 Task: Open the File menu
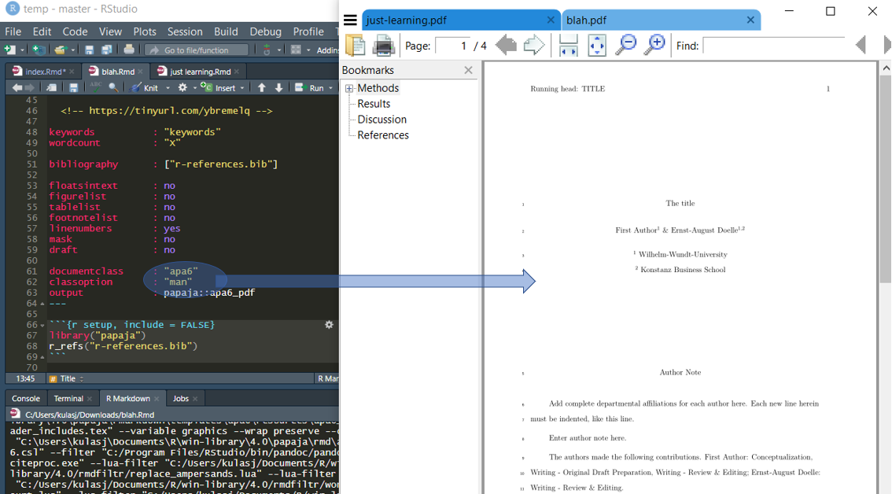coord(13,32)
